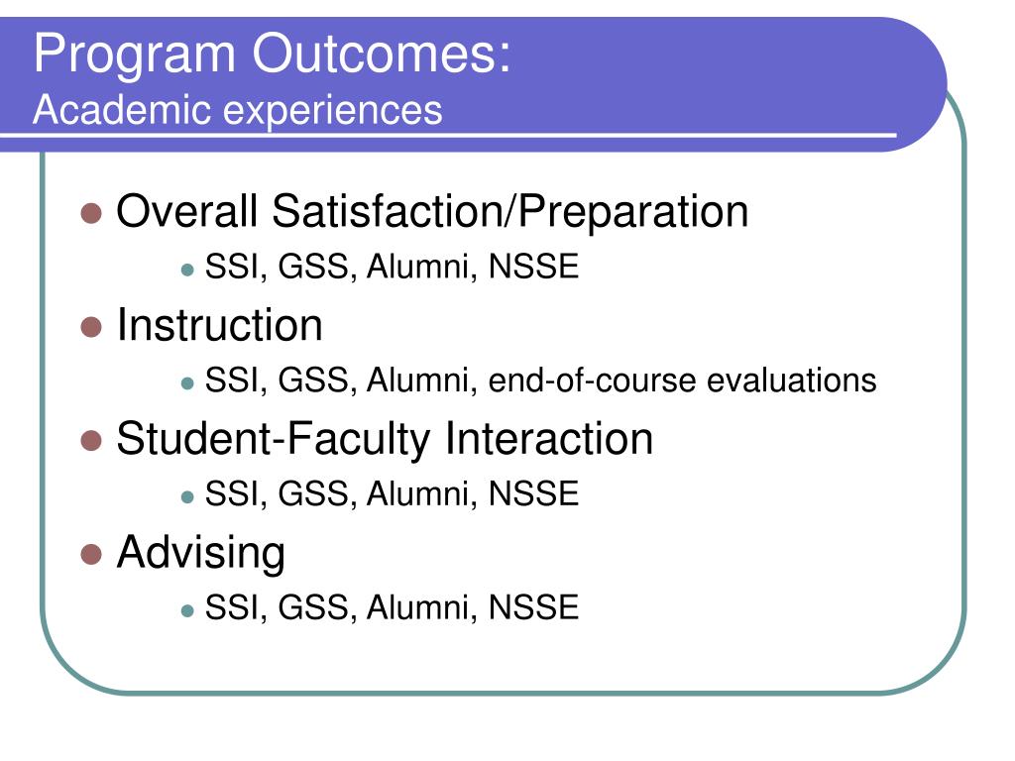The width and height of the screenshot is (1015, 761).
Task: Select the 'Advising' heading text
Action: pyautogui.click(x=200, y=554)
